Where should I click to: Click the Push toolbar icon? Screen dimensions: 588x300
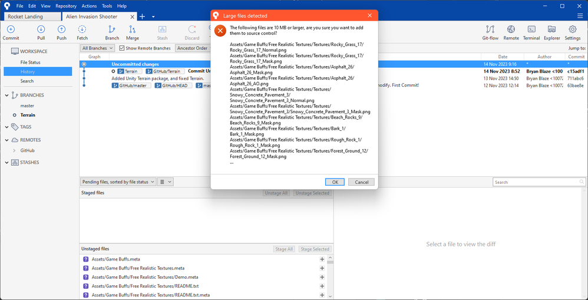point(61,32)
